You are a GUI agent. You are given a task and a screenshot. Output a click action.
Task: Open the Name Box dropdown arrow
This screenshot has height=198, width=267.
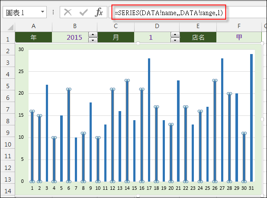point(42,12)
